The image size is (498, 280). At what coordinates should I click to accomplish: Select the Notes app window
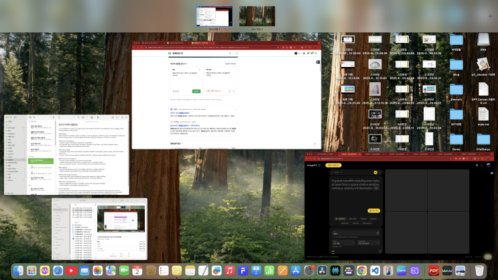(x=67, y=155)
